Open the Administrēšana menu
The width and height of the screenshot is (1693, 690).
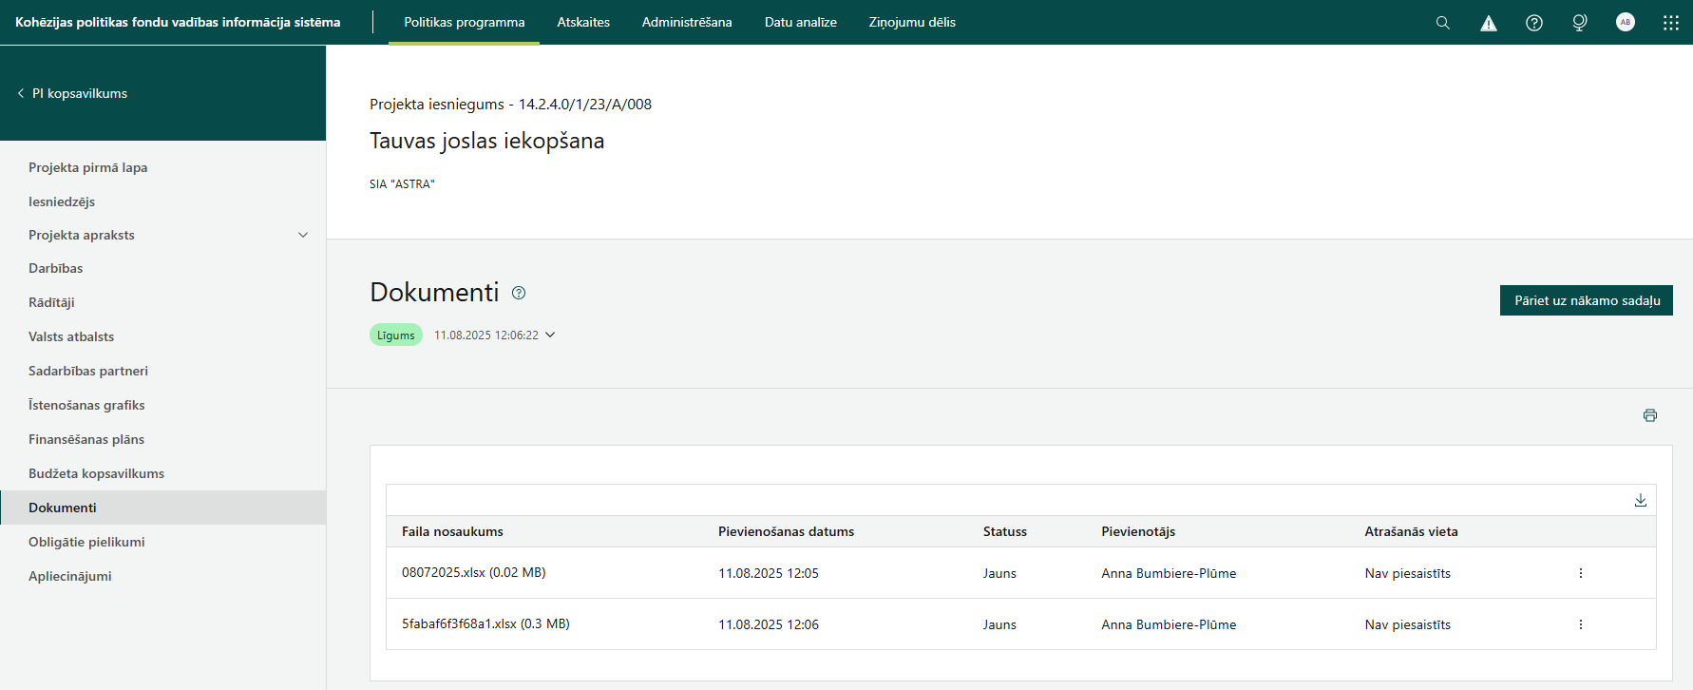[687, 22]
